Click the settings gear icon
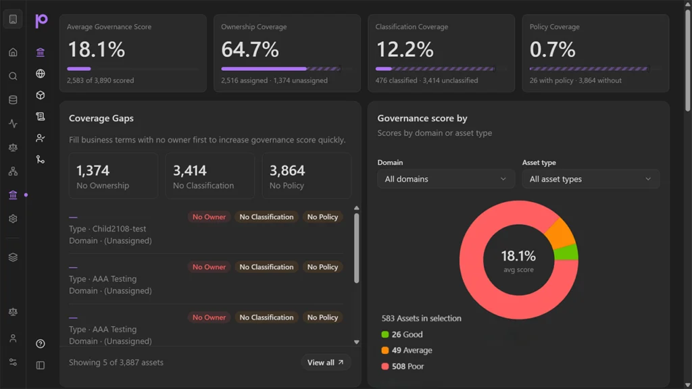Screen dimensions: 692x389 (13, 219)
